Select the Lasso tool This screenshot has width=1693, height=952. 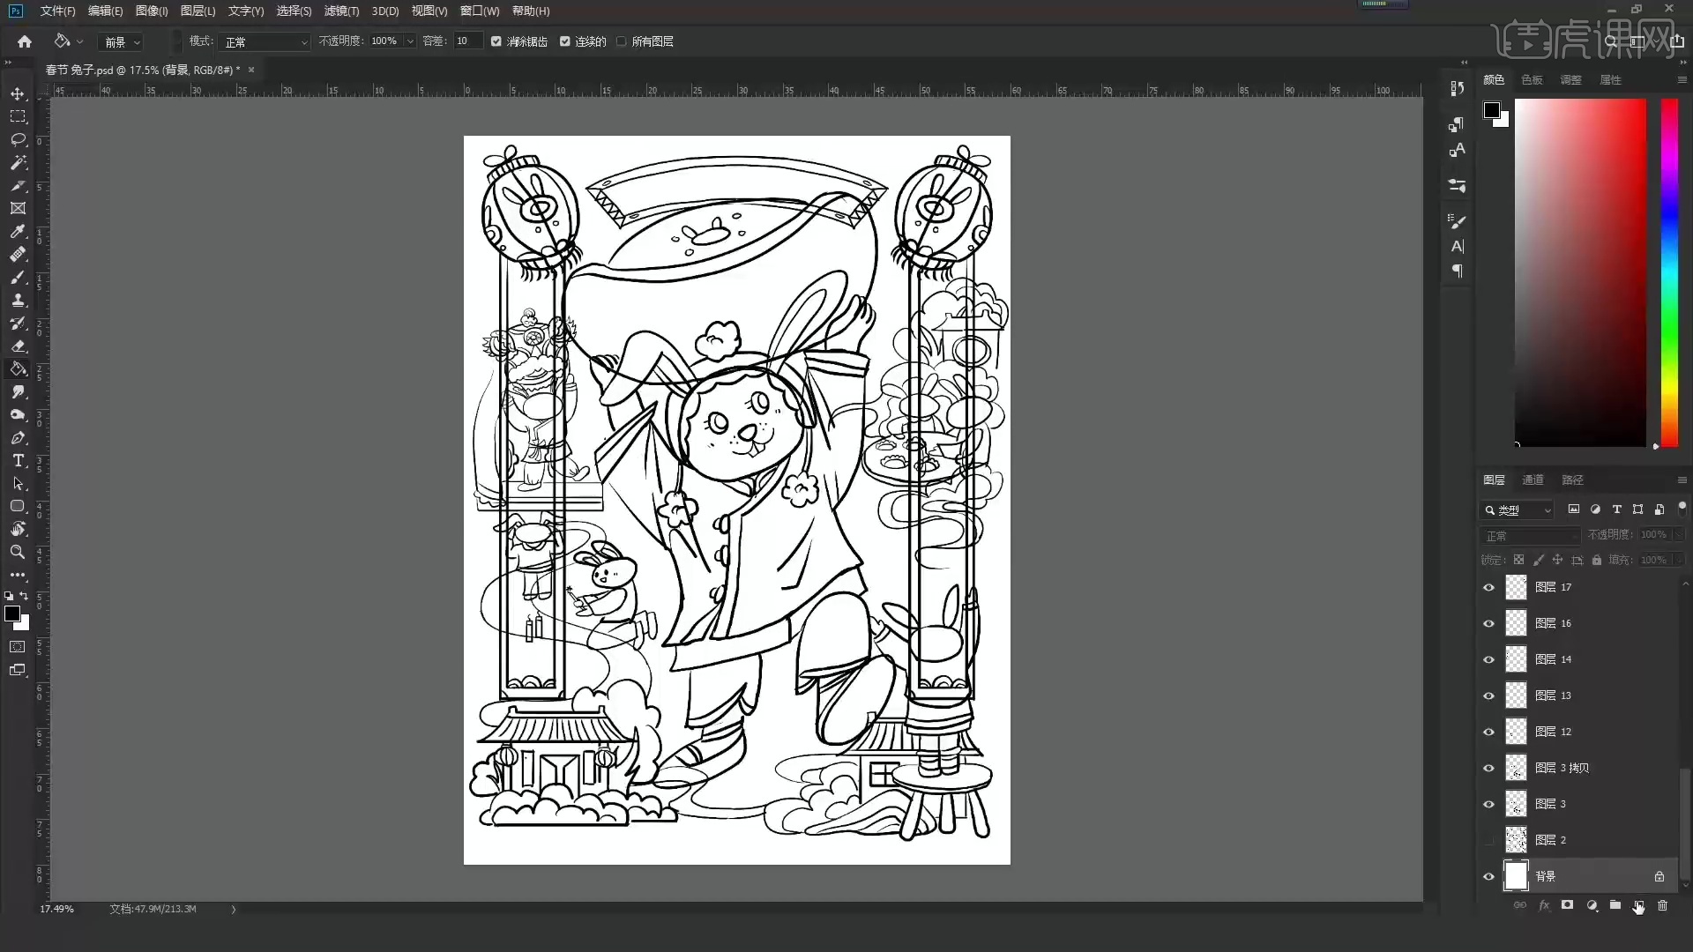click(18, 139)
